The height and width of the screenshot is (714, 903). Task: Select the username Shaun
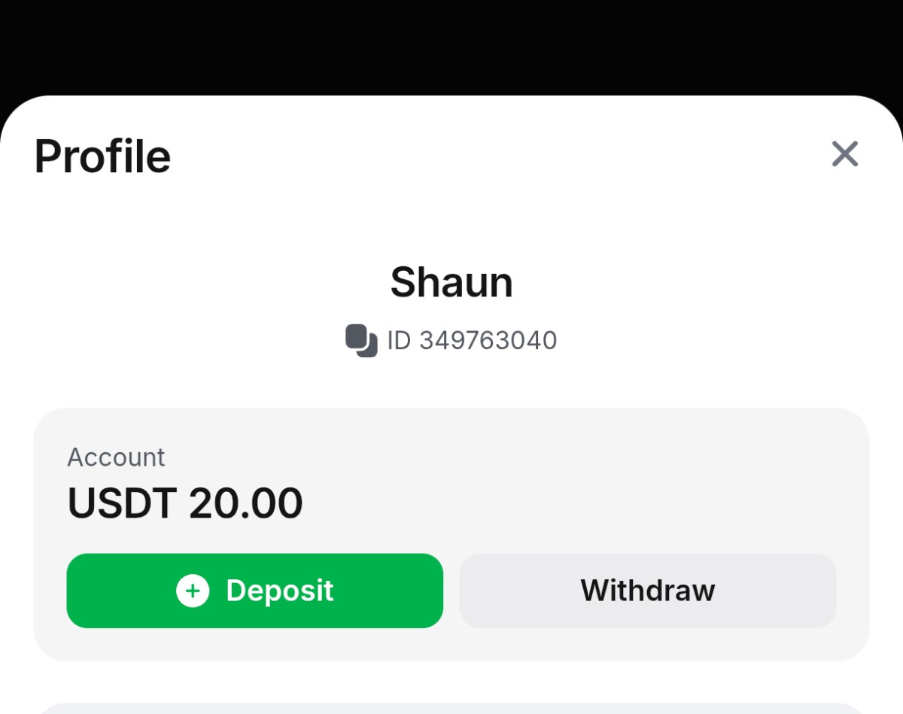pos(451,283)
